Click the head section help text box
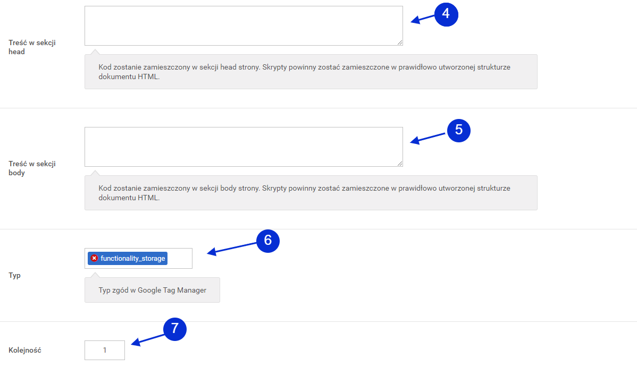Image resolution: width=637 pixels, height=367 pixels. [x=311, y=72]
